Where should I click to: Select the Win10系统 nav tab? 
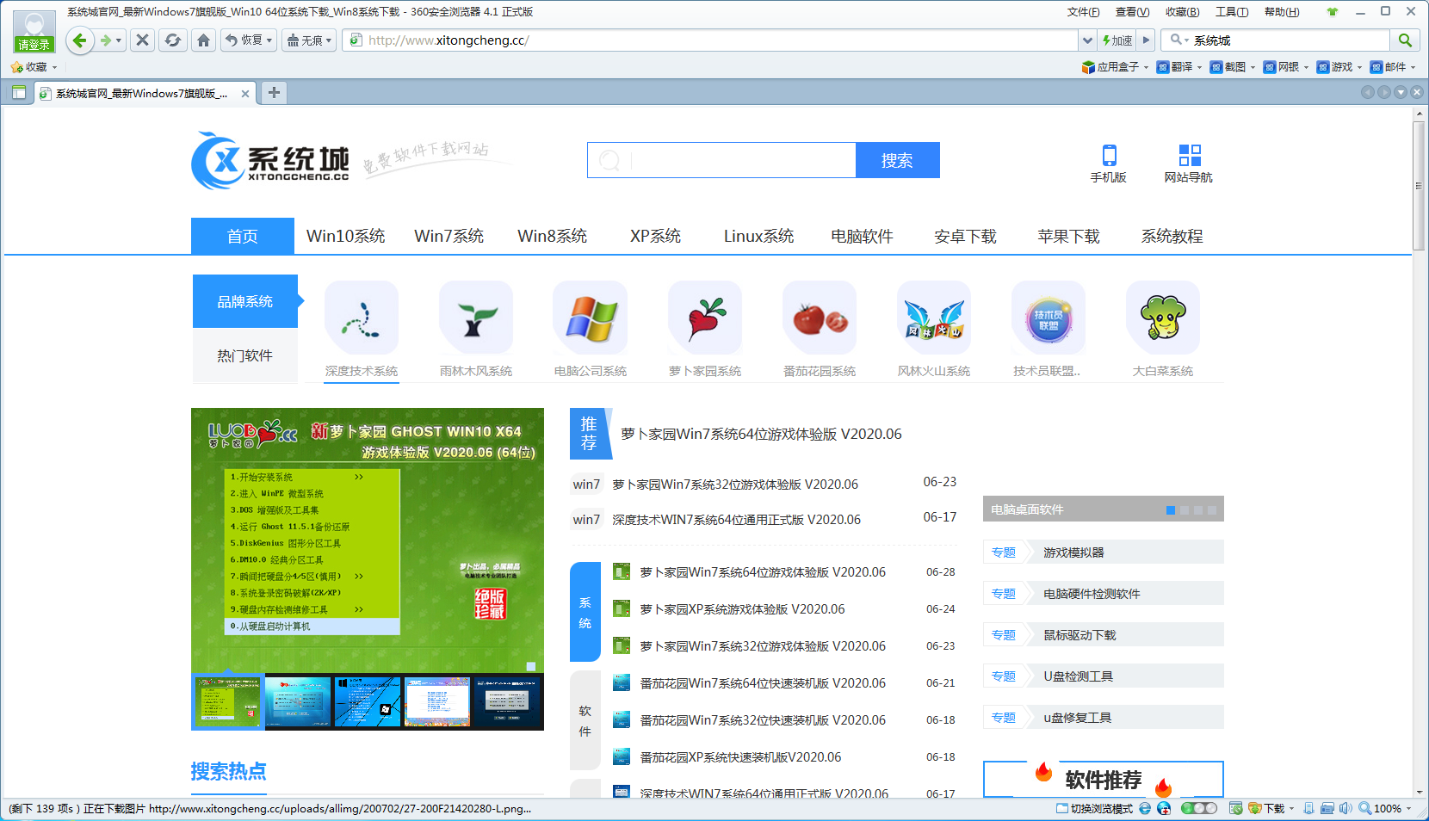pyautogui.click(x=346, y=236)
